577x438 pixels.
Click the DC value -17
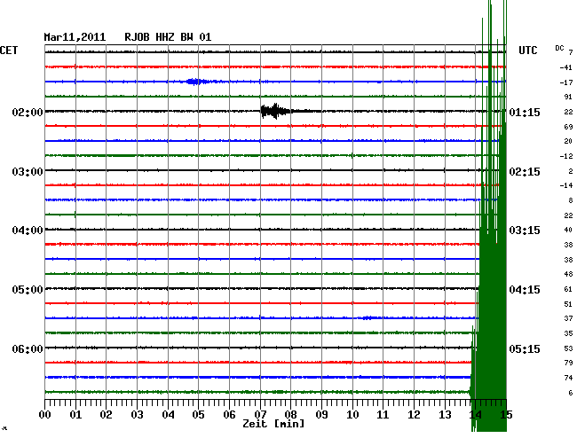(566, 82)
